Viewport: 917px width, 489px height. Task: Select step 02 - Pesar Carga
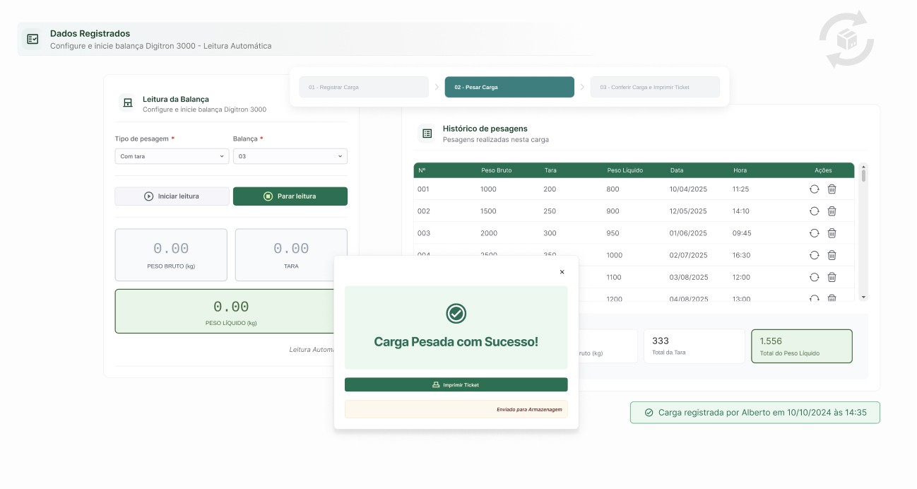(509, 87)
